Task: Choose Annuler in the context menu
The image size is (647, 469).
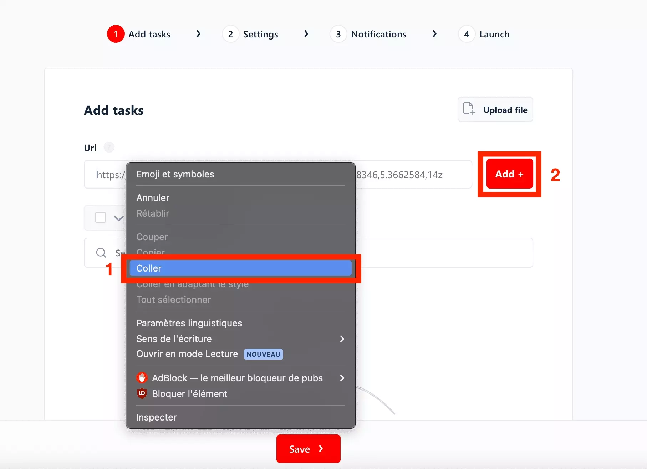Action: click(153, 198)
